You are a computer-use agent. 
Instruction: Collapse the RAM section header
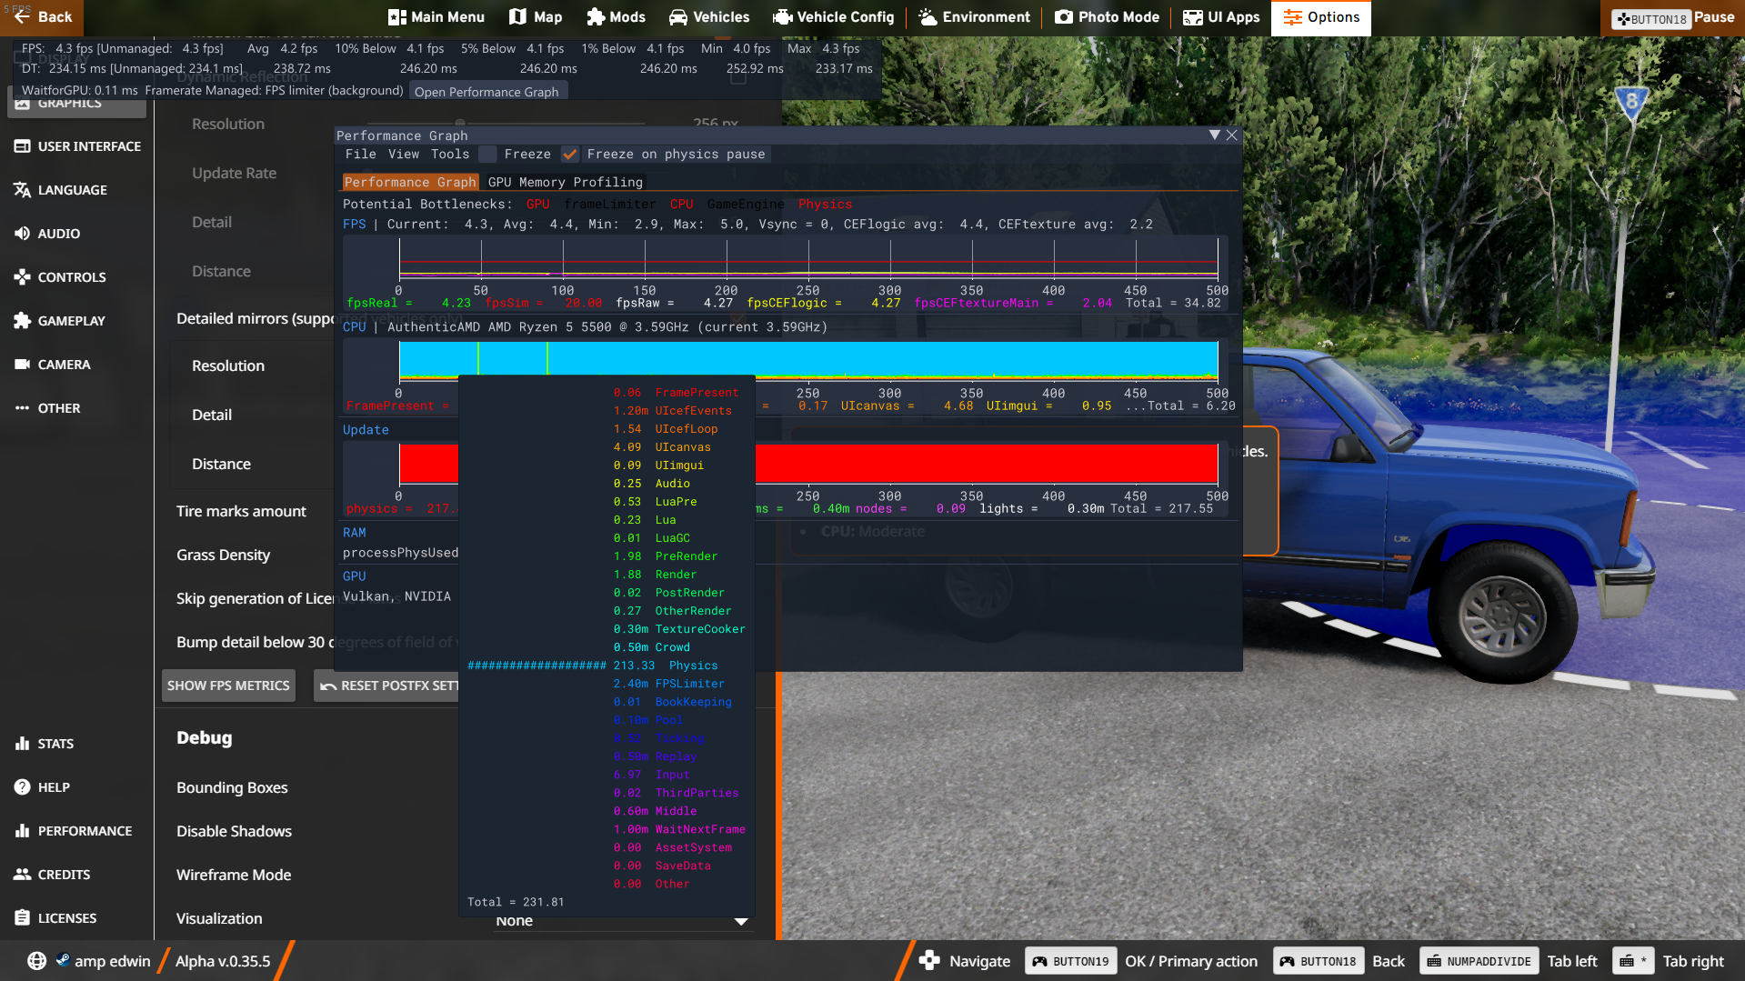point(355,533)
